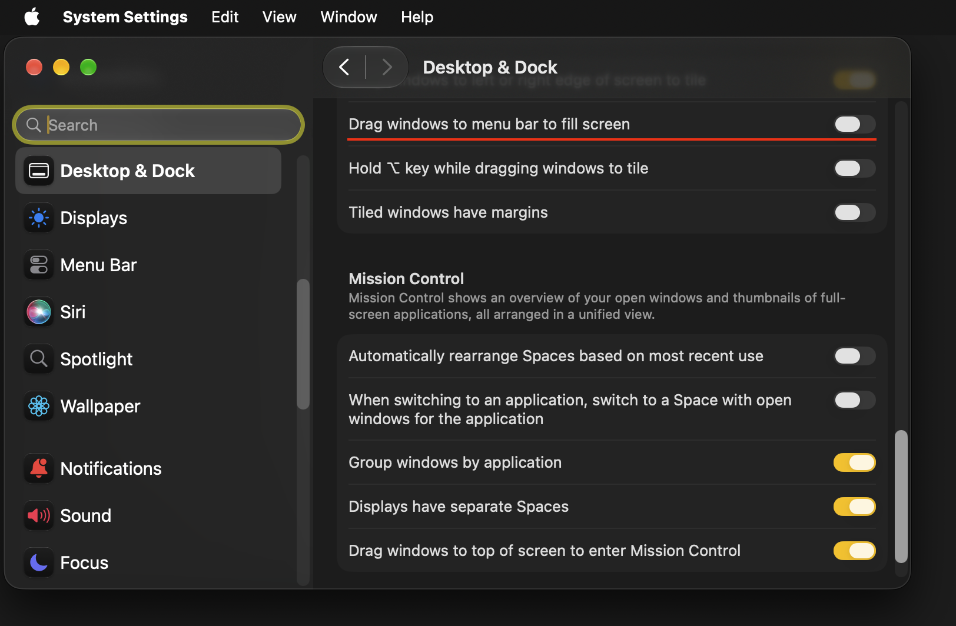
Task: Open Displays via its sun icon
Action: tap(39, 218)
